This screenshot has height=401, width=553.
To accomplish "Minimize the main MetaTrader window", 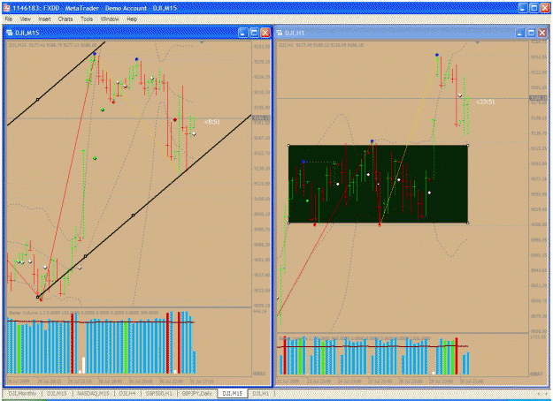I will 523,8.
